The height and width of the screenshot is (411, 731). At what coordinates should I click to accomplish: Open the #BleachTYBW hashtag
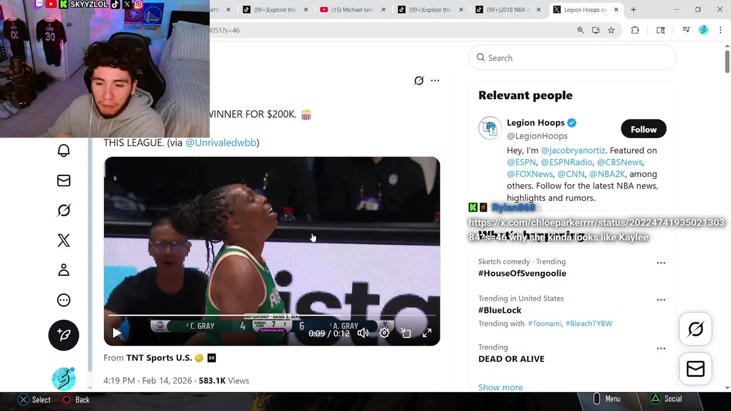588,324
